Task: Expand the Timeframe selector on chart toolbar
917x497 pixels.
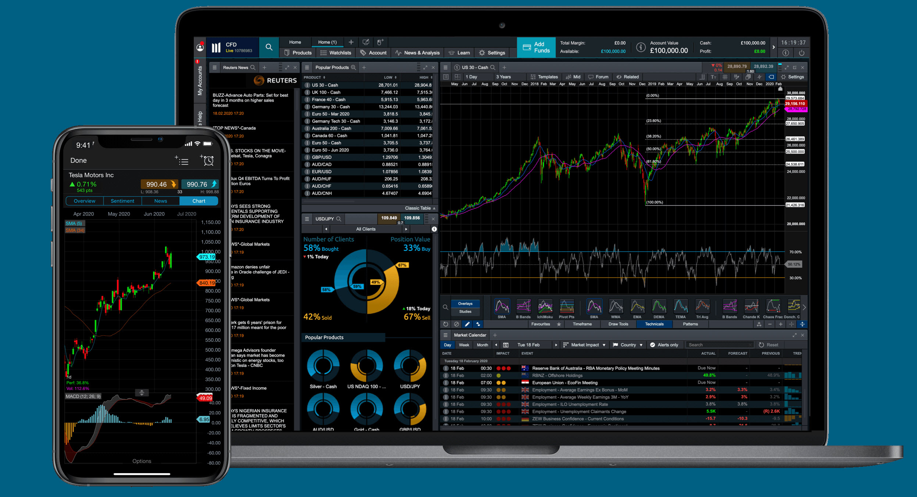Action: click(x=582, y=324)
